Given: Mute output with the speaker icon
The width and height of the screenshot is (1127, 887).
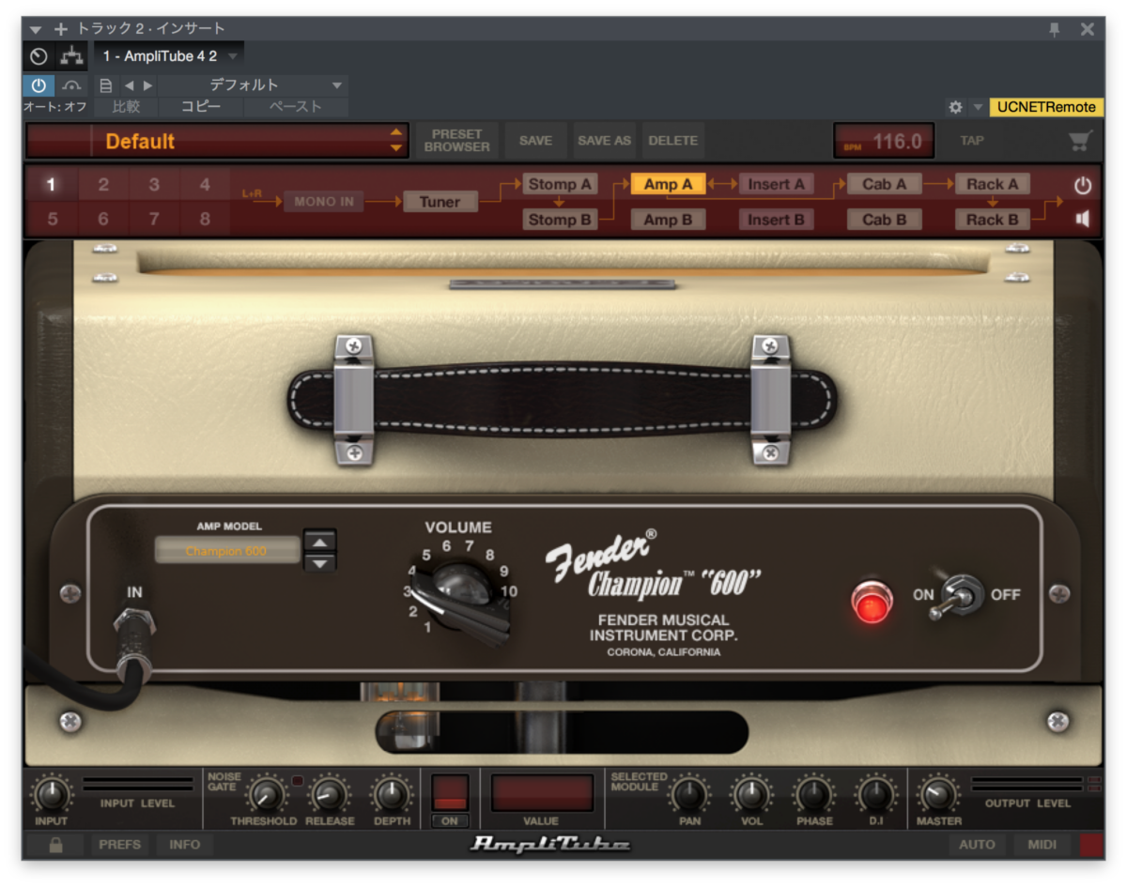Looking at the screenshot, I should [1083, 219].
